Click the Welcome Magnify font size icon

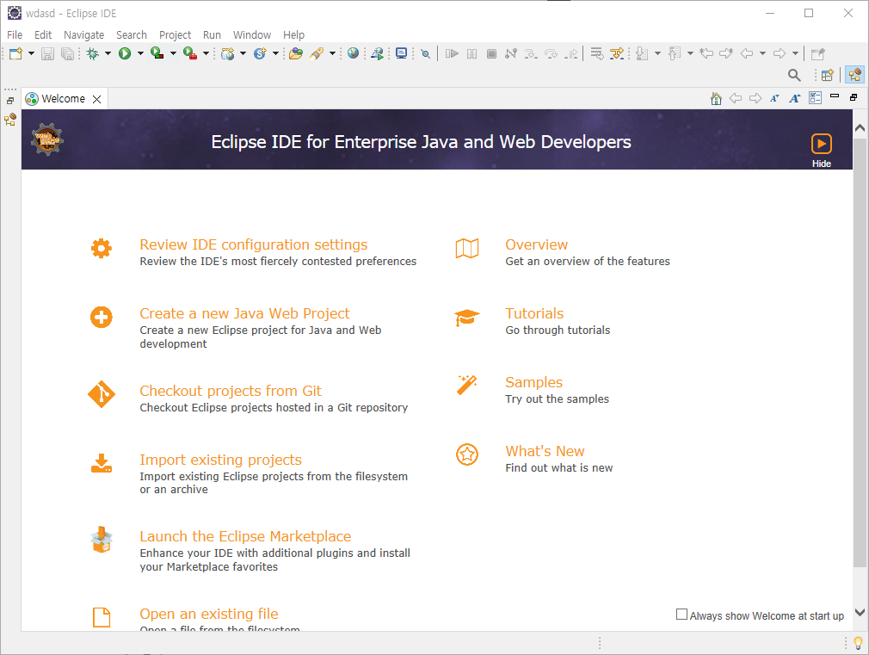coord(795,99)
